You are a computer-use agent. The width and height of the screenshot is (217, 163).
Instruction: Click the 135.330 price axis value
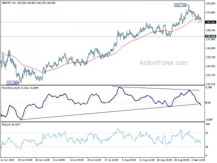(x=210, y=57)
